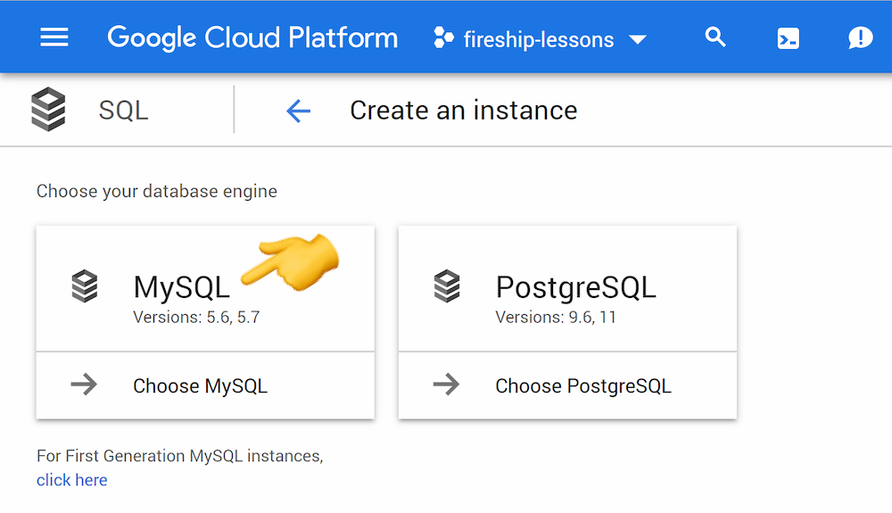Click the PostgreSQL database stack icon
892x513 pixels.
coord(447,286)
